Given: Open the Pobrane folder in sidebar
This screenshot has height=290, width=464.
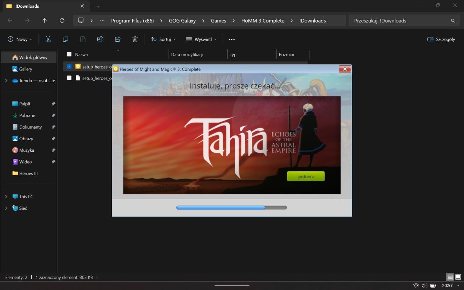Looking at the screenshot, I should click(27, 115).
